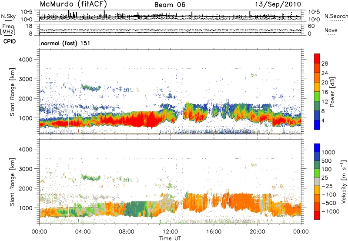Click the "4000" tick on the power panel axis
Screen dimensions: 348x241
[25, 60]
